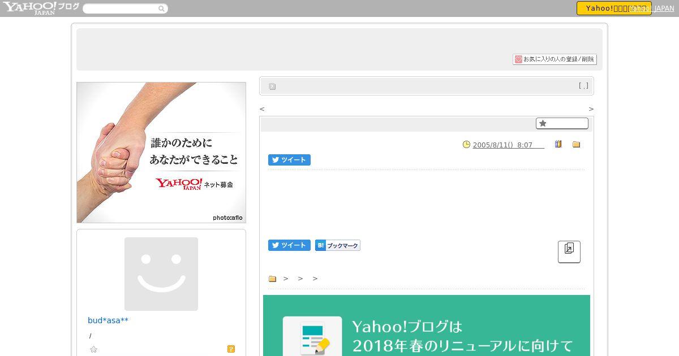Screen dimensions: 679x356
Task: Click the repost share icon button
Action: point(569,251)
